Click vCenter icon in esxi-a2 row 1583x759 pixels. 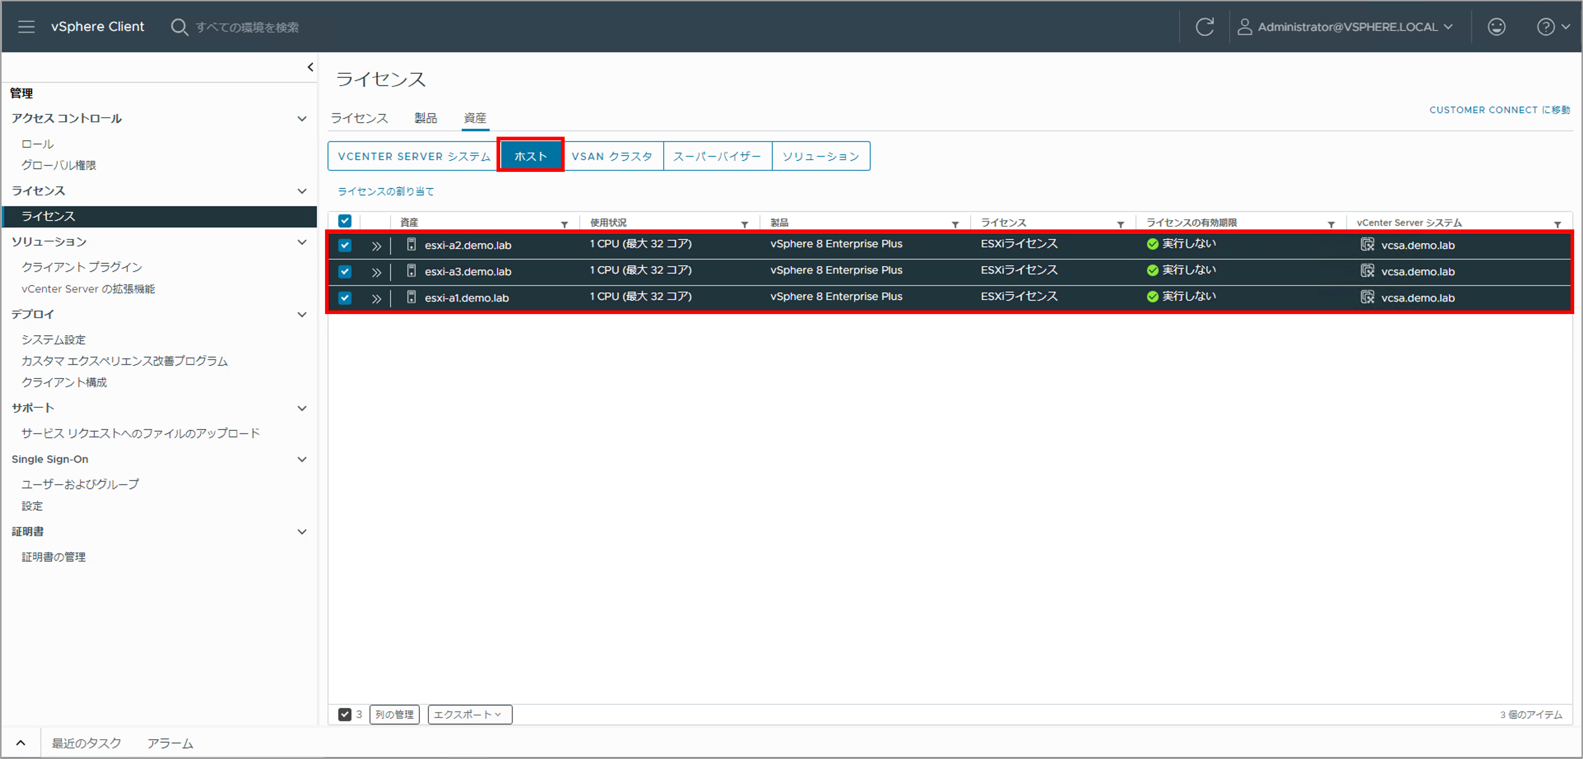[1367, 244]
